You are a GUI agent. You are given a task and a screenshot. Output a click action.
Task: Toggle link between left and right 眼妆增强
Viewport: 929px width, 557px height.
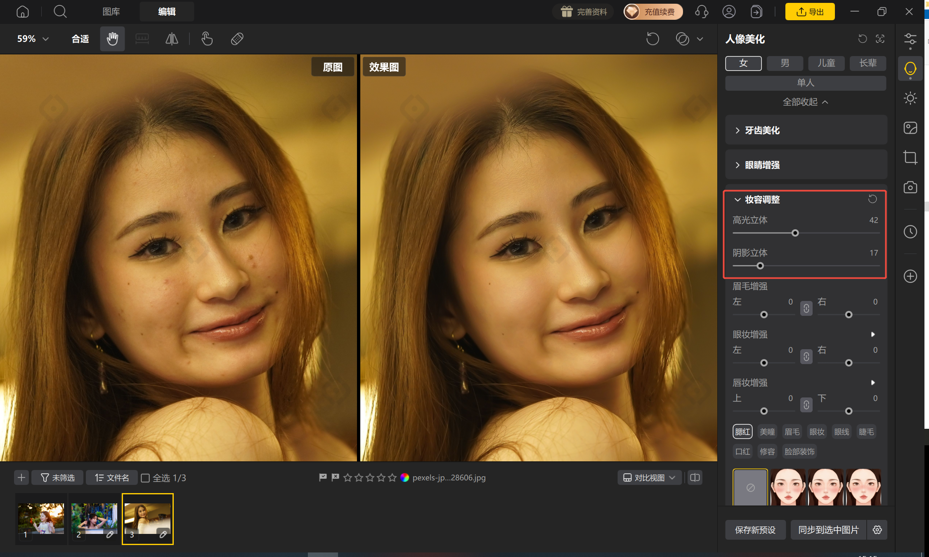(806, 357)
